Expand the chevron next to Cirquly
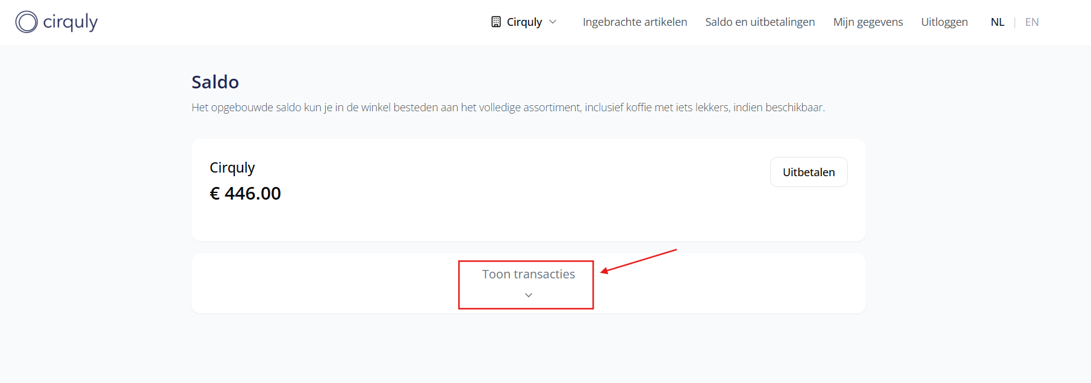 point(553,22)
